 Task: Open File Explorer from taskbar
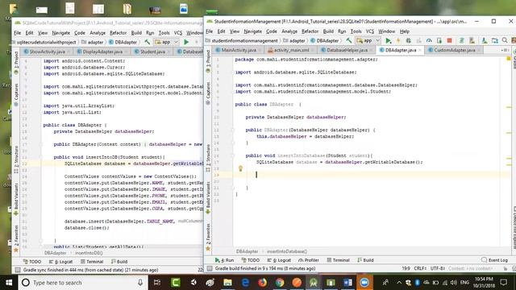[227, 283]
